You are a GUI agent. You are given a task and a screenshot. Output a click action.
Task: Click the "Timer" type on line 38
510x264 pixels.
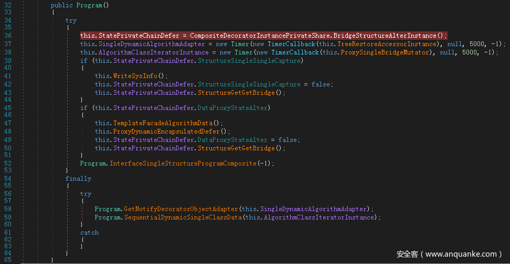(243, 52)
